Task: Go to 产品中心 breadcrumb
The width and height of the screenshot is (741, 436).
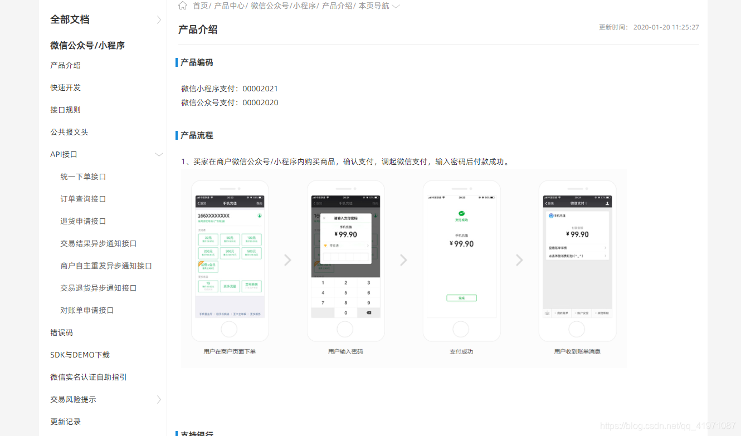Action: coord(230,6)
